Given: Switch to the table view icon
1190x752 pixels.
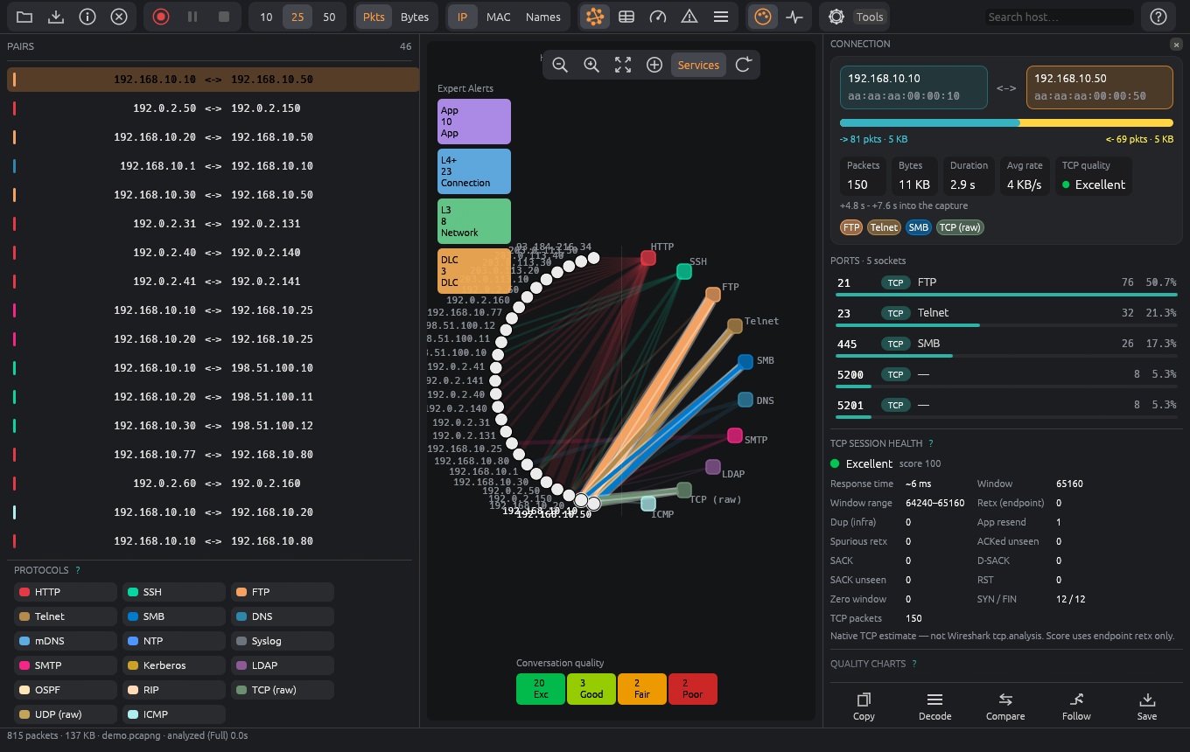Looking at the screenshot, I should click(626, 17).
